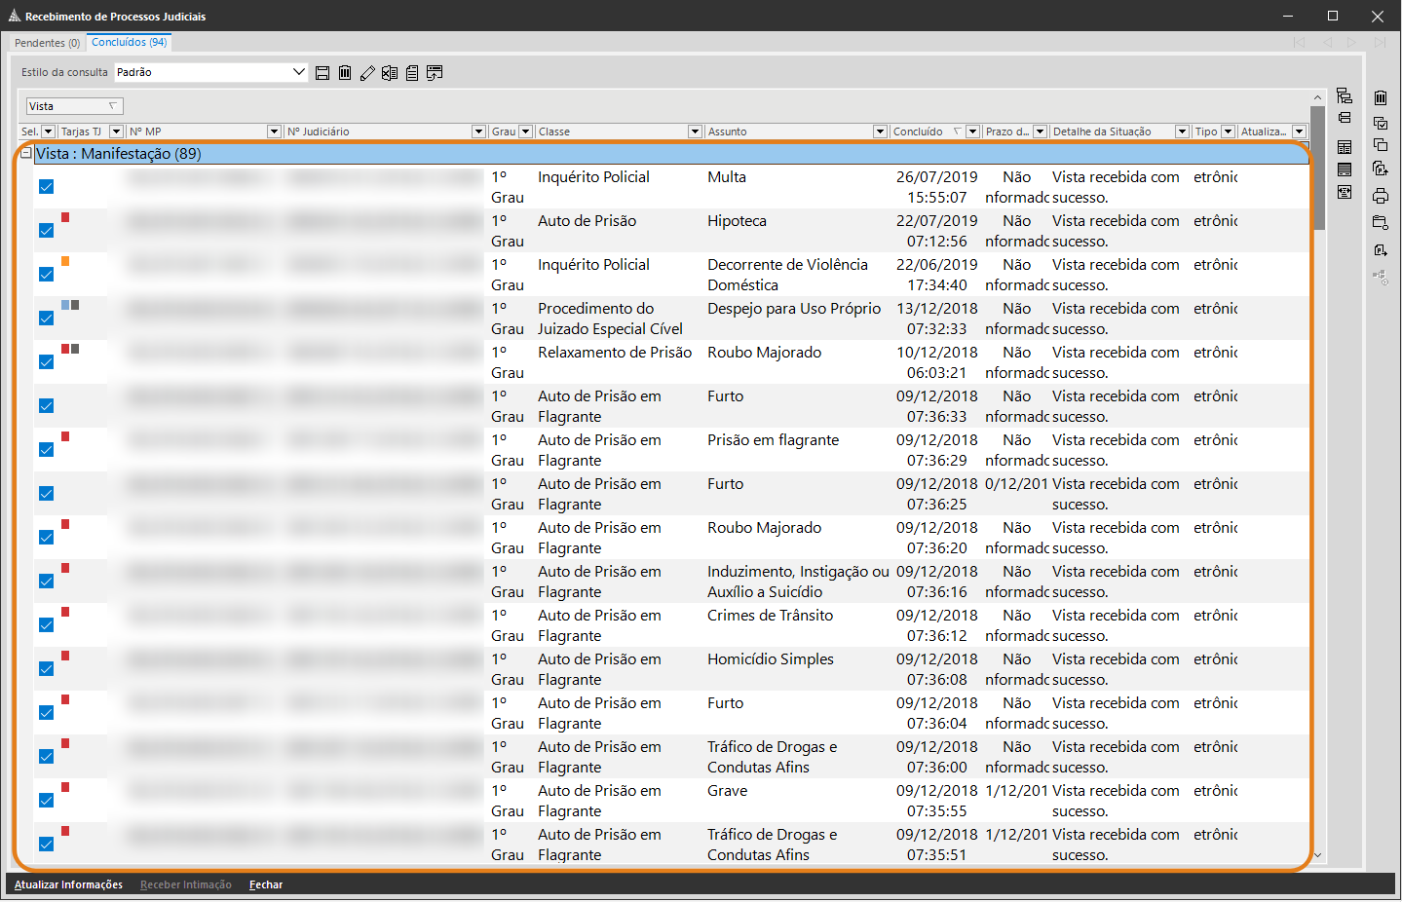Click the printer icon in right sidebar
The height and width of the screenshot is (902, 1402).
point(1381,196)
